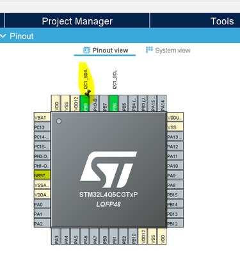Image resolution: width=240 pixels, height=256 pixels.
Task: Click pin PA13 on right side
Action: [x=175, y=137]
